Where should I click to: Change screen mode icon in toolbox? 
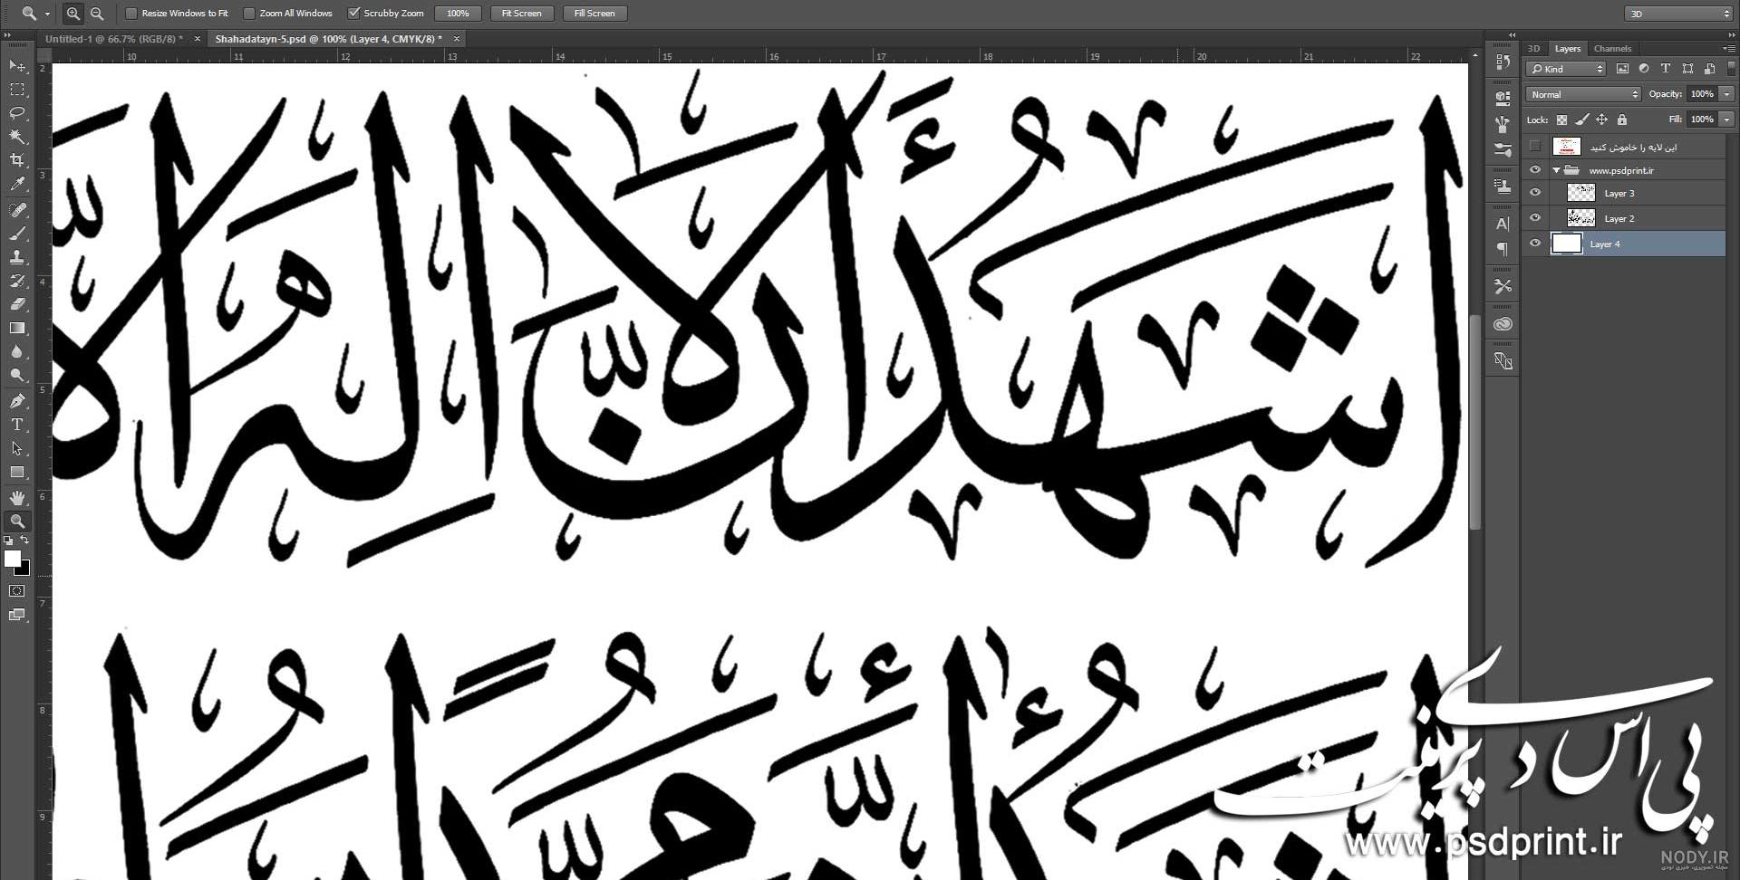tap(17, 615)
